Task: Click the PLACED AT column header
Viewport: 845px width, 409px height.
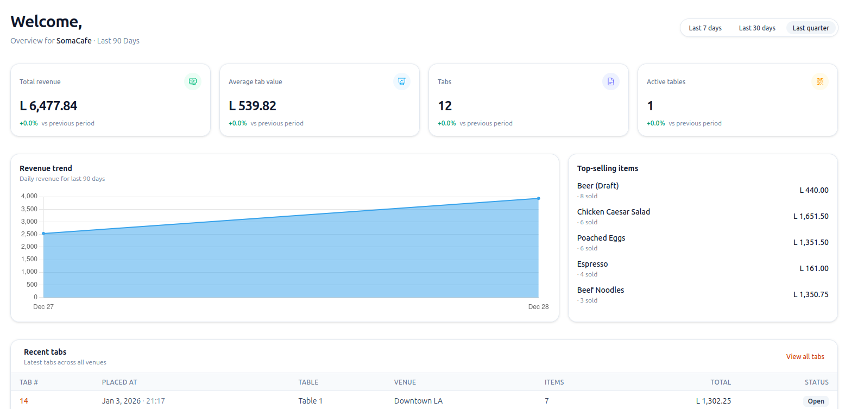Action: (x=119, y=382)
